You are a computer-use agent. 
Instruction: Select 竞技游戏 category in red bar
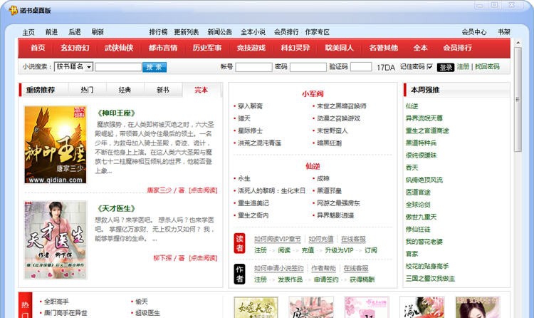click(251, 48)
